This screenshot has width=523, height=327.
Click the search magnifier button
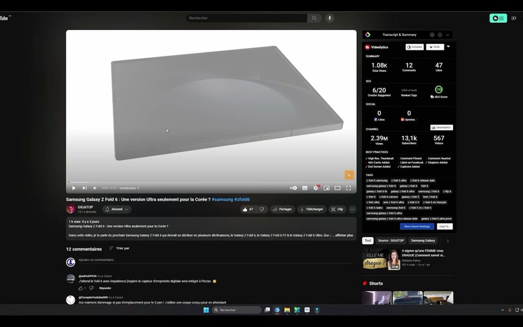tap(314, 18)
